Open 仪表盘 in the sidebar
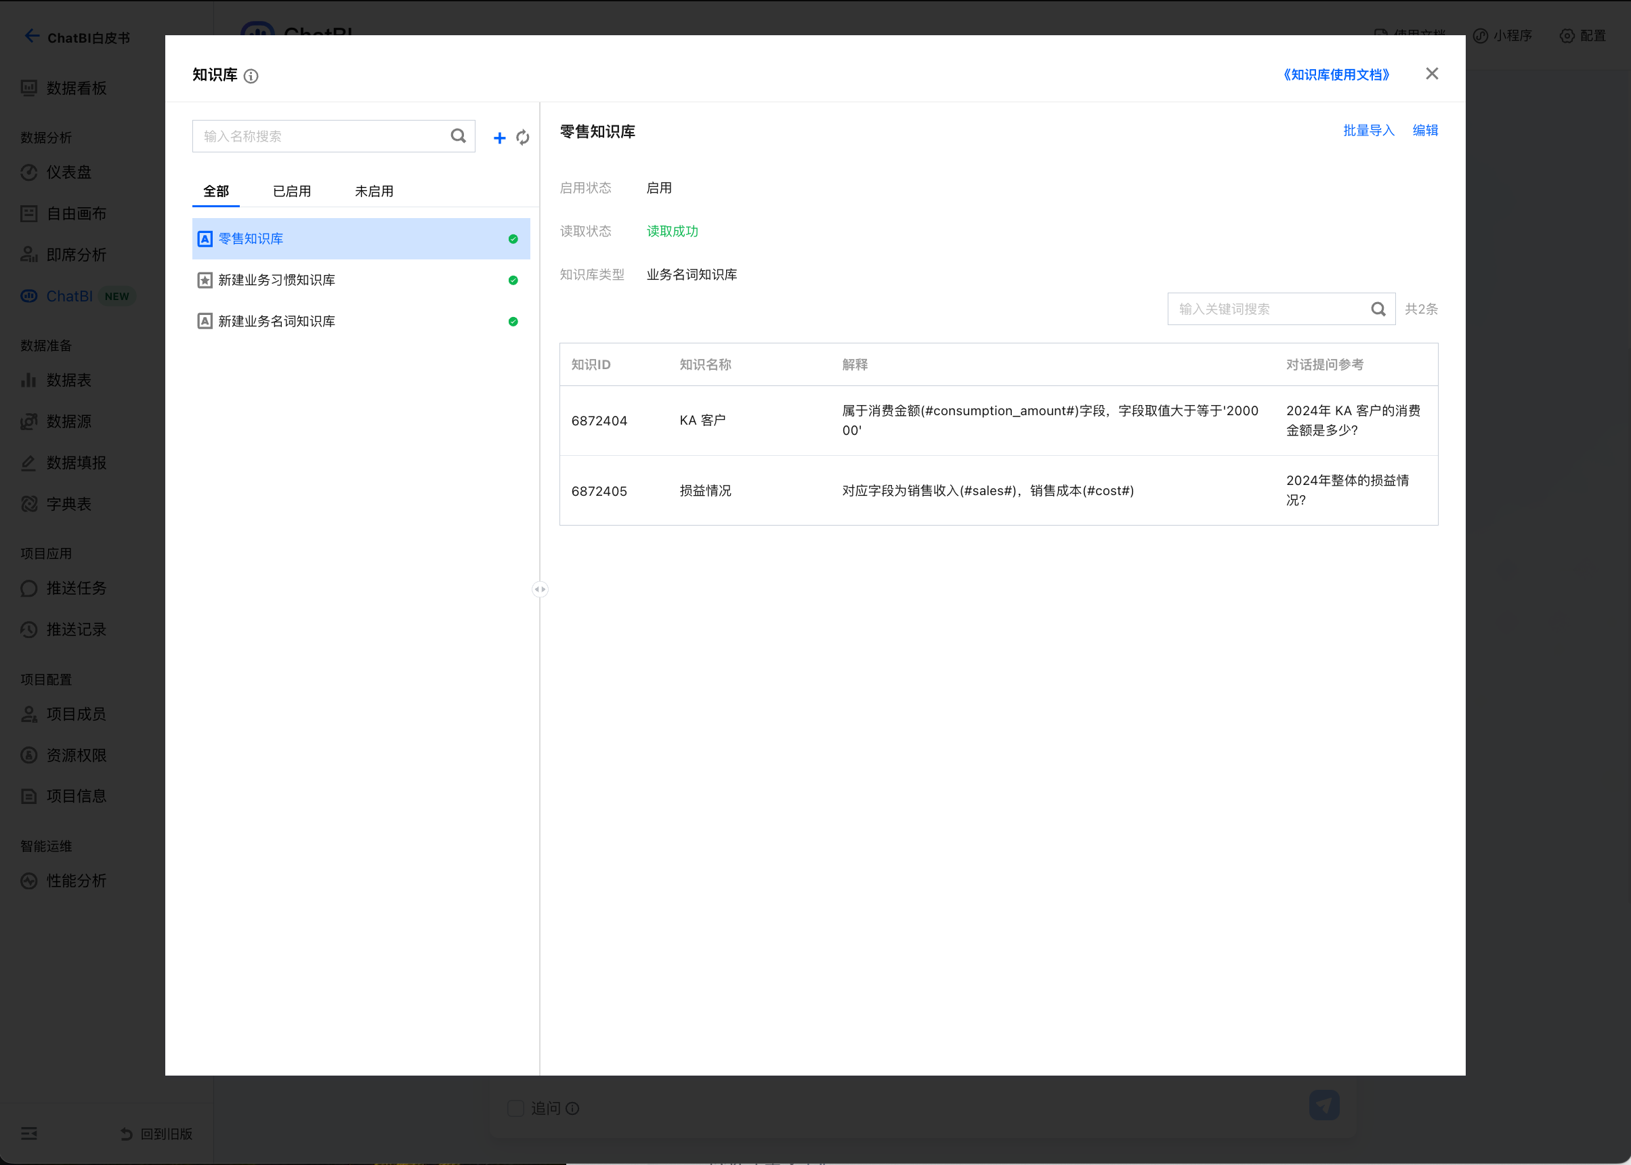1631x1165 pixels. pyautogui.click(x=56, y=172)
